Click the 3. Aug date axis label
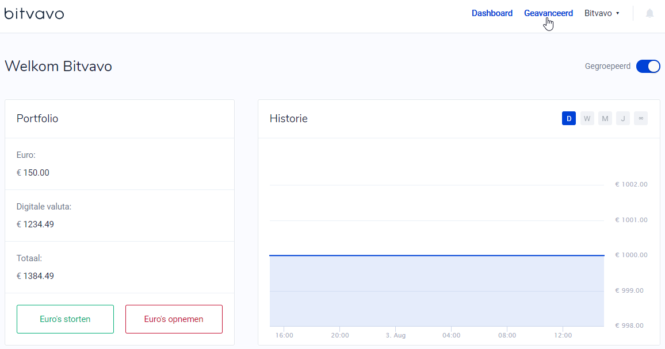 [396, 335]
